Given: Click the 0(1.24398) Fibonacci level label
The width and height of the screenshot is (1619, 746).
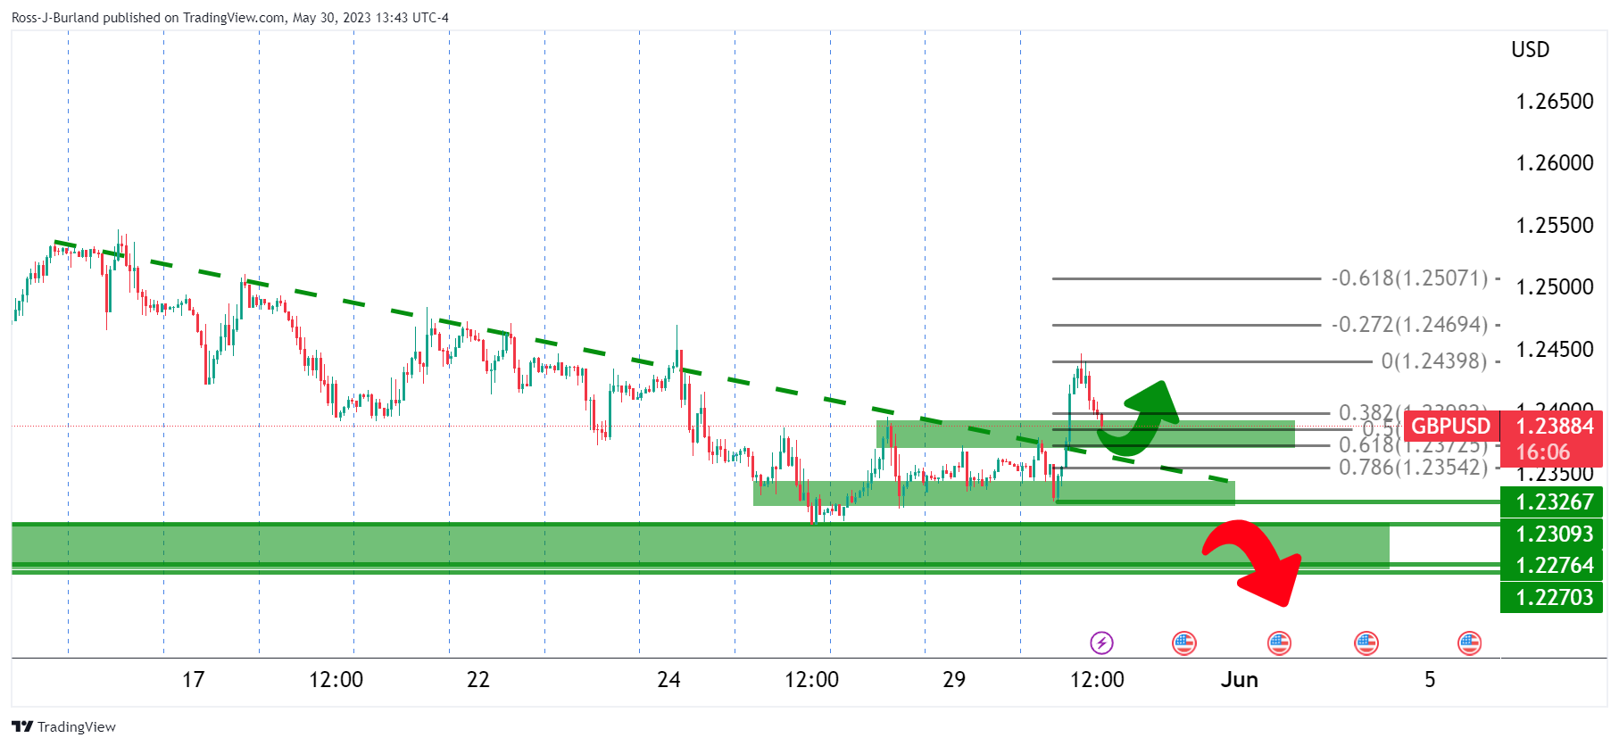Looking at the screenshot, I should [1433, 361].
